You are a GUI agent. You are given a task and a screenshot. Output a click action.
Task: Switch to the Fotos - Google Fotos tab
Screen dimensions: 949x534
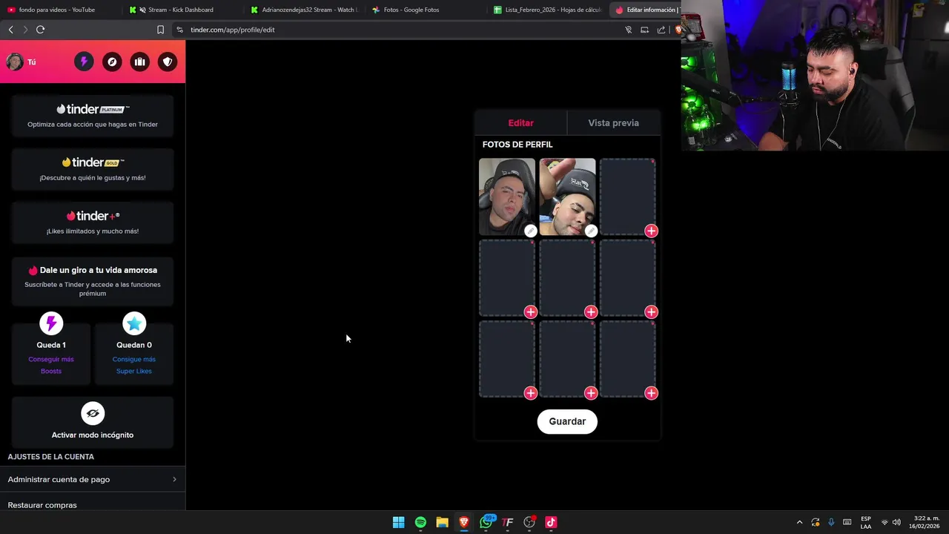tap(412, 10)
